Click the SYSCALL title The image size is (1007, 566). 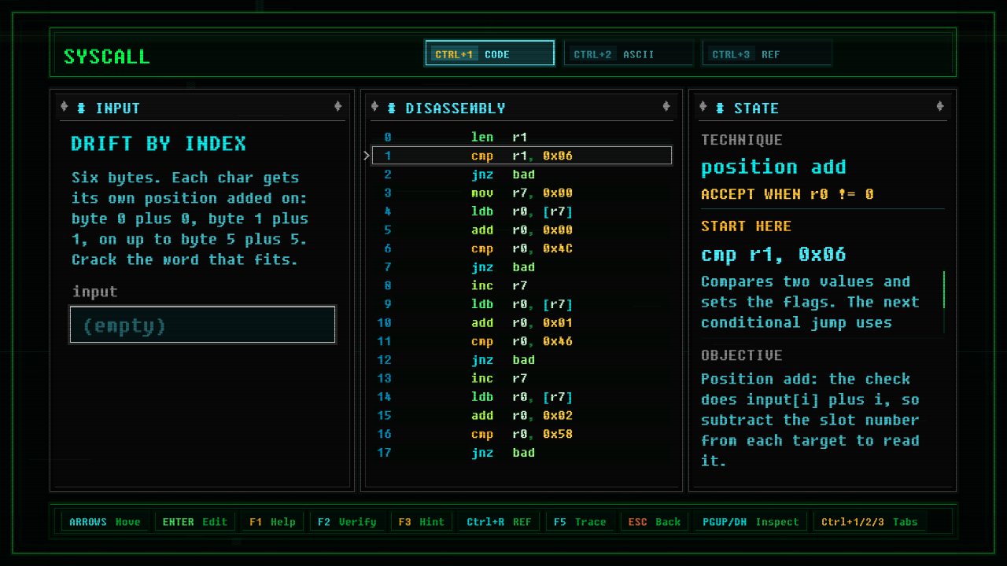[x=106, y=57]
